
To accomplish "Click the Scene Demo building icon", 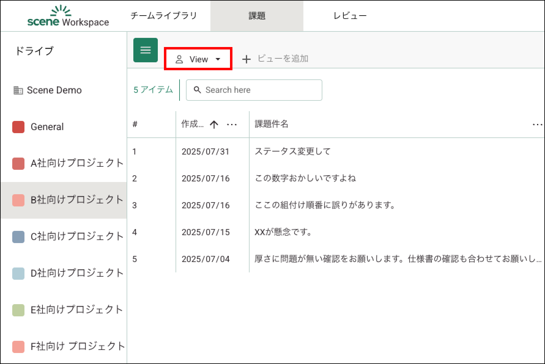I will 18,90.
